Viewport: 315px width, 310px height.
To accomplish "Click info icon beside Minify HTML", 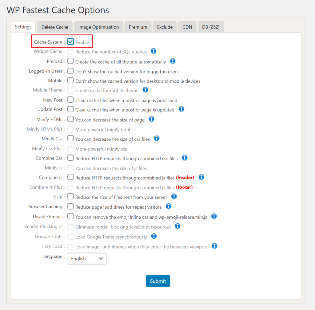I will coord(151,119).
